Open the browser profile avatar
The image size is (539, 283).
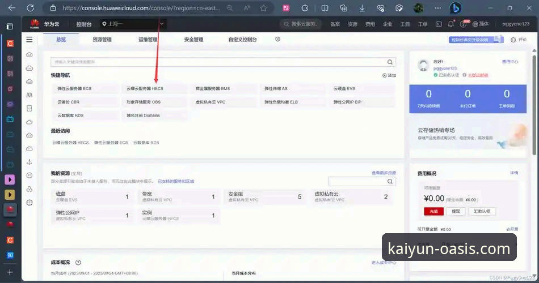click(x=418, y=8)
